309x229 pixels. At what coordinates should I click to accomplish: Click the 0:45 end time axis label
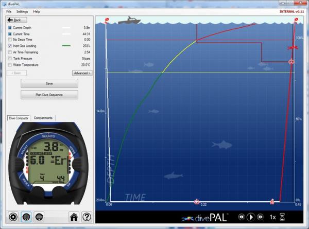pyautogui.click(x=298, y=205)
